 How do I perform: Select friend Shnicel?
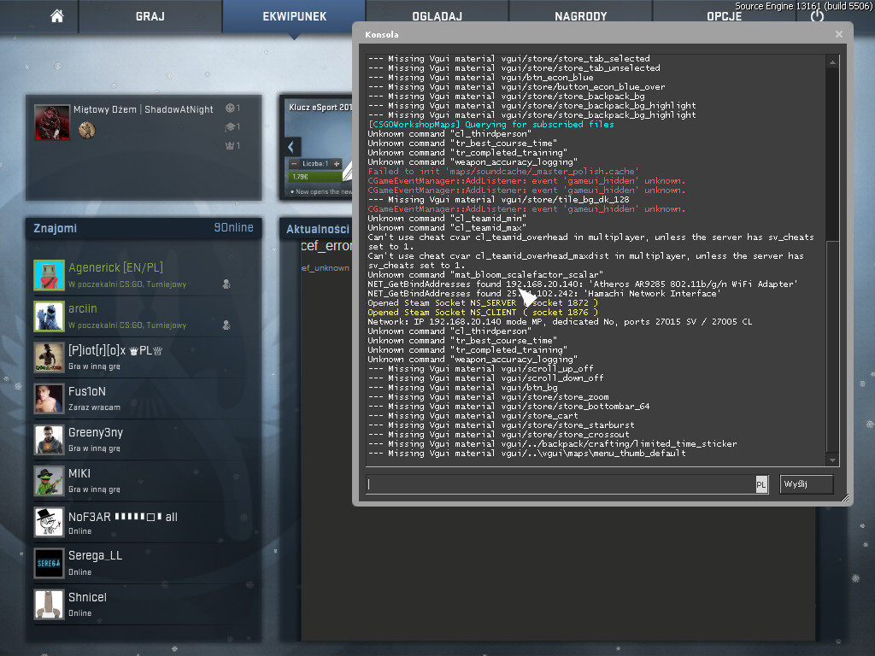134,605
